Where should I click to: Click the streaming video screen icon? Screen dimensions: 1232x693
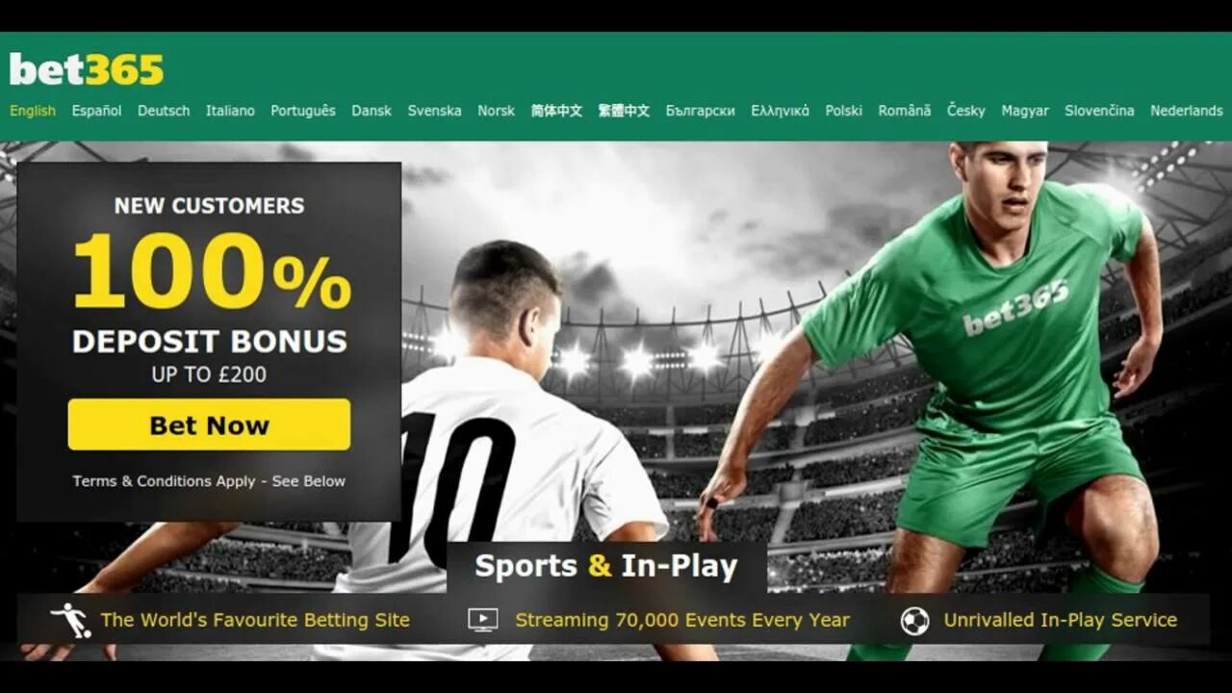pos(483,621)
